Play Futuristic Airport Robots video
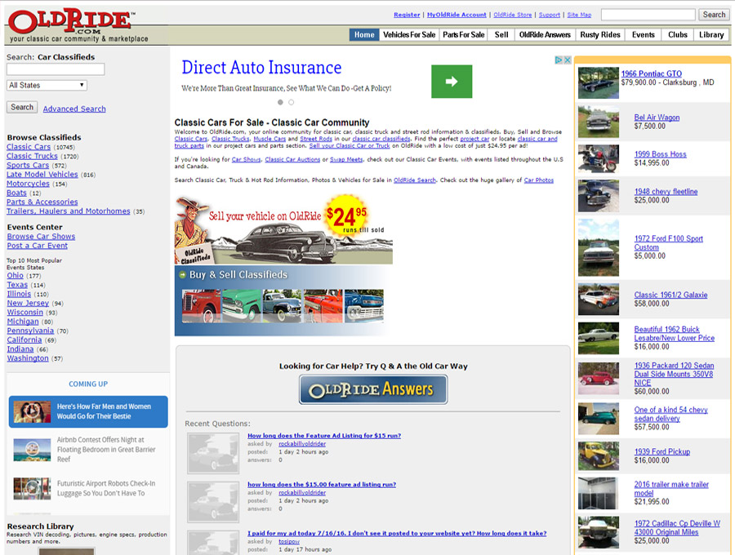Screen dimensions: 735x555 tap(33, 489)
